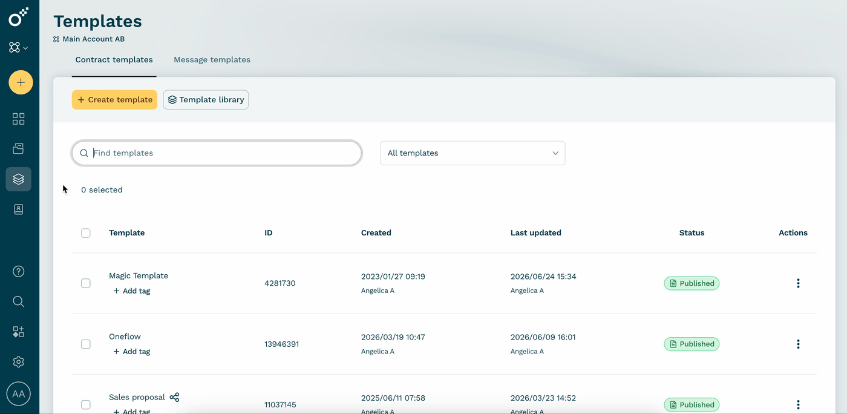
Task: Check the Oneflow row checkbox
Action: click(86, 344)
